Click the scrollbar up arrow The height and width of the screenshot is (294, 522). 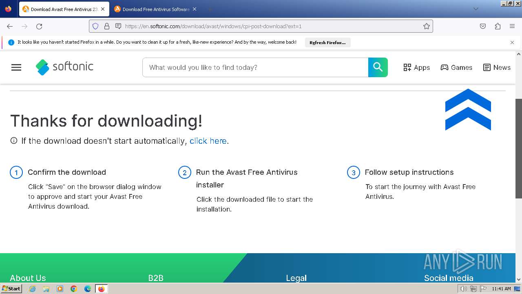tap(519, 54)
